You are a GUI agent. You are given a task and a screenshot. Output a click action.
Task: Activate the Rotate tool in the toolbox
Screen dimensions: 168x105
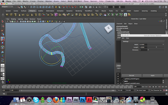coord(2,39)
